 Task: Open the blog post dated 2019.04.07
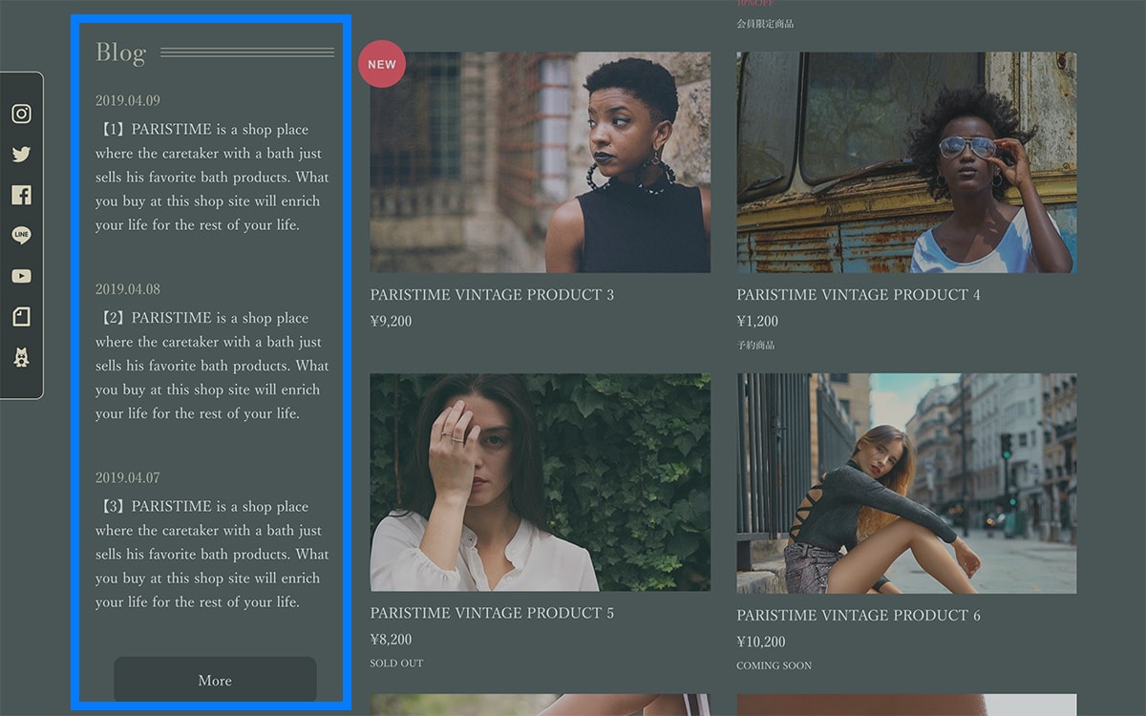128,477
